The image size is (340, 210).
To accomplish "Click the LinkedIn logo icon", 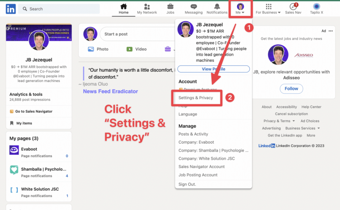I will click(10, 8).
